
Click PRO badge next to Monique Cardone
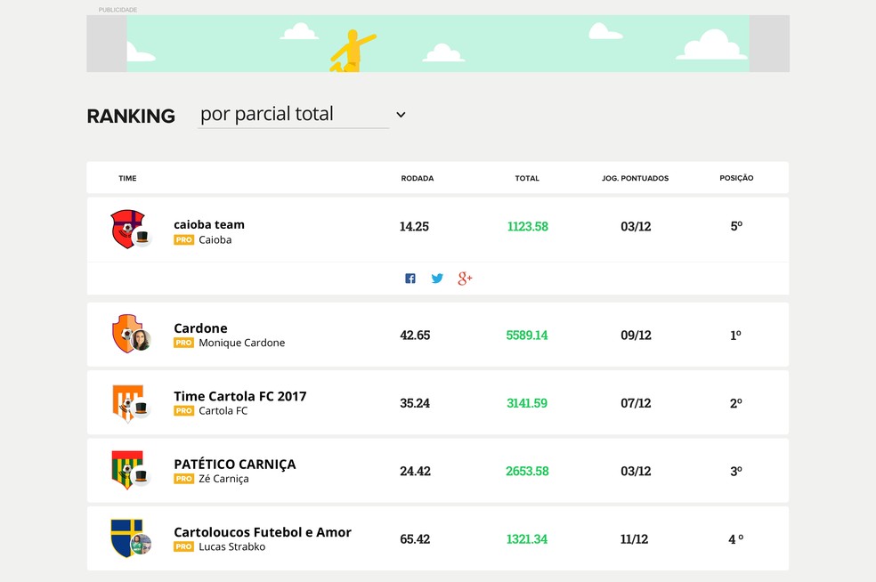(183, 343)
